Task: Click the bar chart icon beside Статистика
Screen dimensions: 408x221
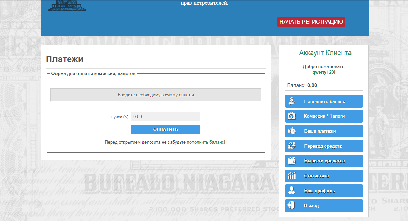Action: click(292, 176)
